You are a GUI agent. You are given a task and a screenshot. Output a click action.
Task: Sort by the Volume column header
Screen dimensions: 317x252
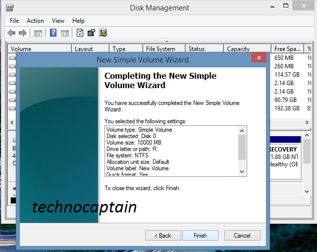[40, 49]
